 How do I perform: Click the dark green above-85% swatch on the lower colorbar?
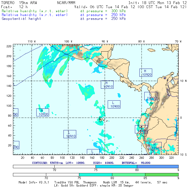(162, 175)
